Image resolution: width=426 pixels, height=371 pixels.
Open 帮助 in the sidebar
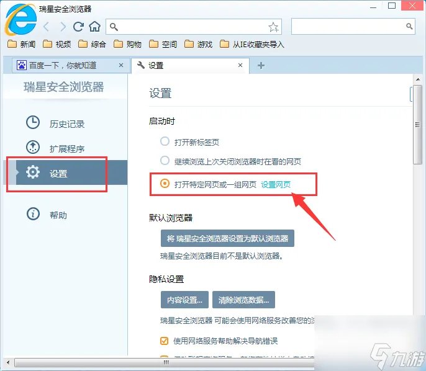tap(58, 215)
